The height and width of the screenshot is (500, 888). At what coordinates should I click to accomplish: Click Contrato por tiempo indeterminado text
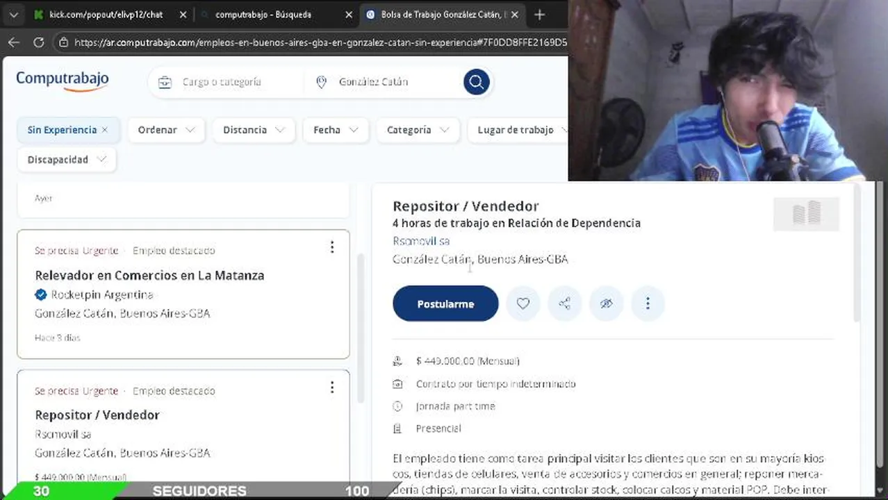(495, 383)
